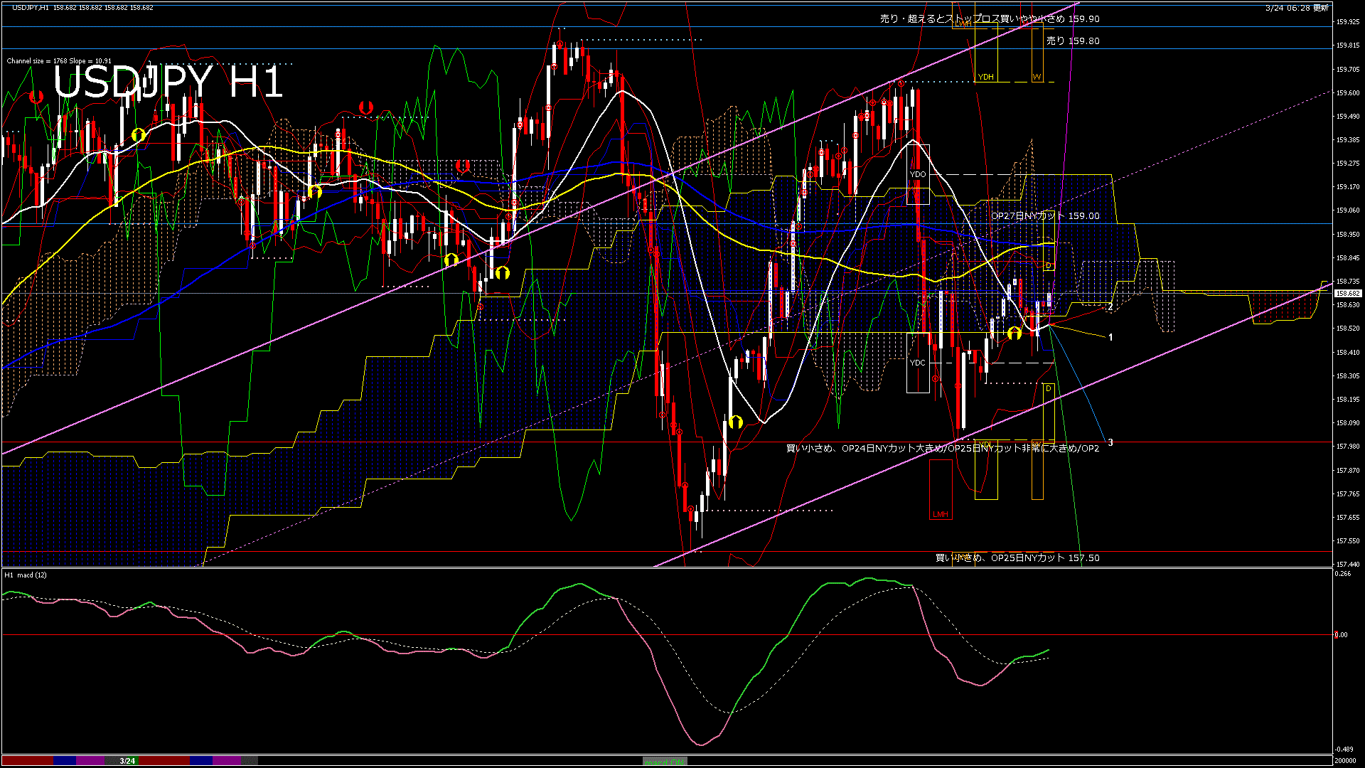Click the YDO marker box
The width and height of the screenshot is (1365, 768).
pos(918,174)
